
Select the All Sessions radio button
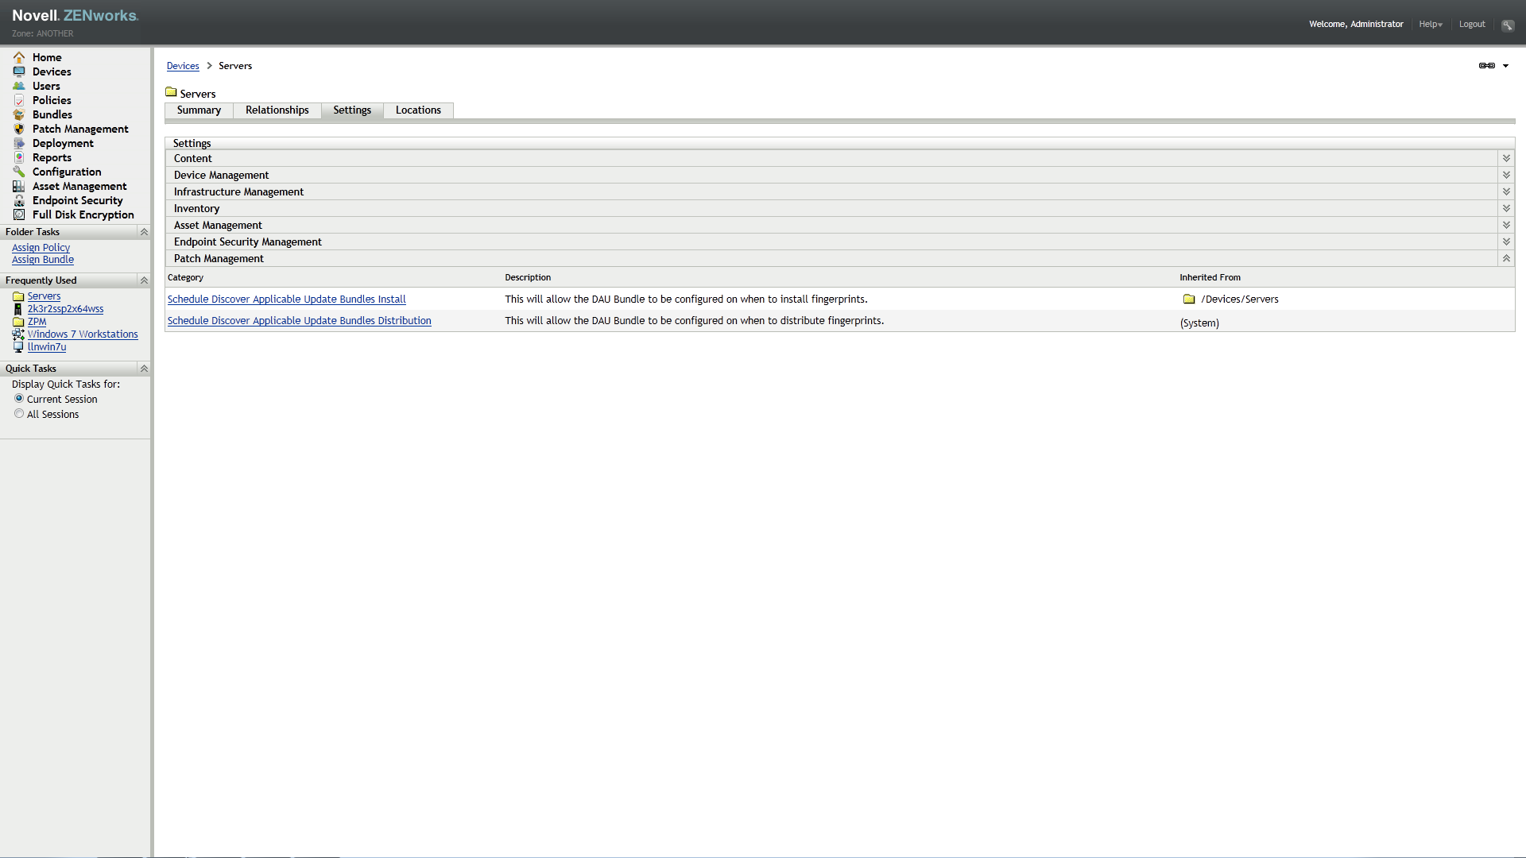click(19, 414)
